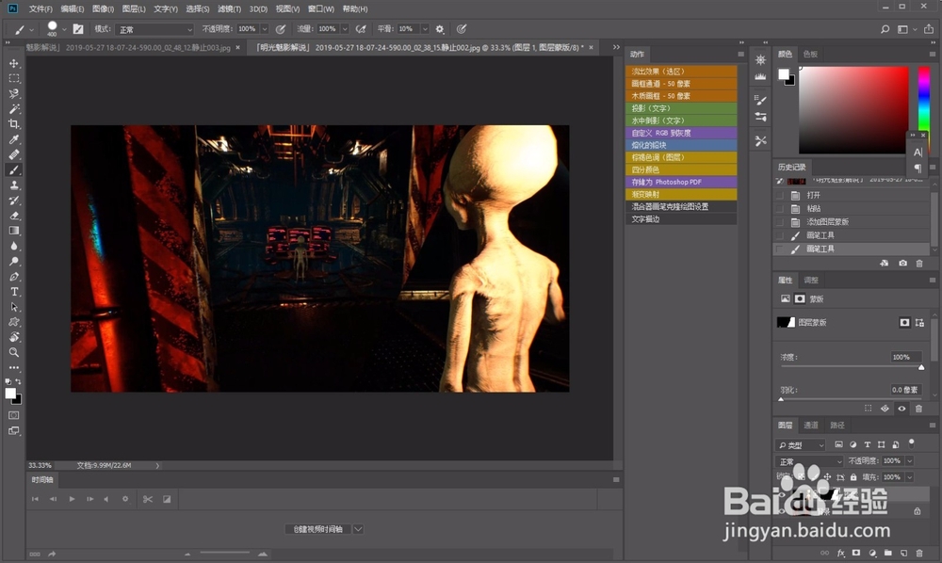Toggle history brush source for 打开 state
942x563 pixels.
780,196
